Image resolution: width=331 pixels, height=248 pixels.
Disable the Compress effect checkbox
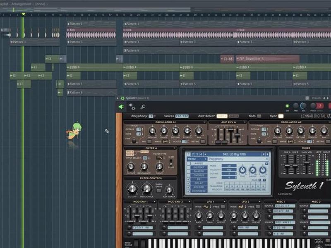189,191
